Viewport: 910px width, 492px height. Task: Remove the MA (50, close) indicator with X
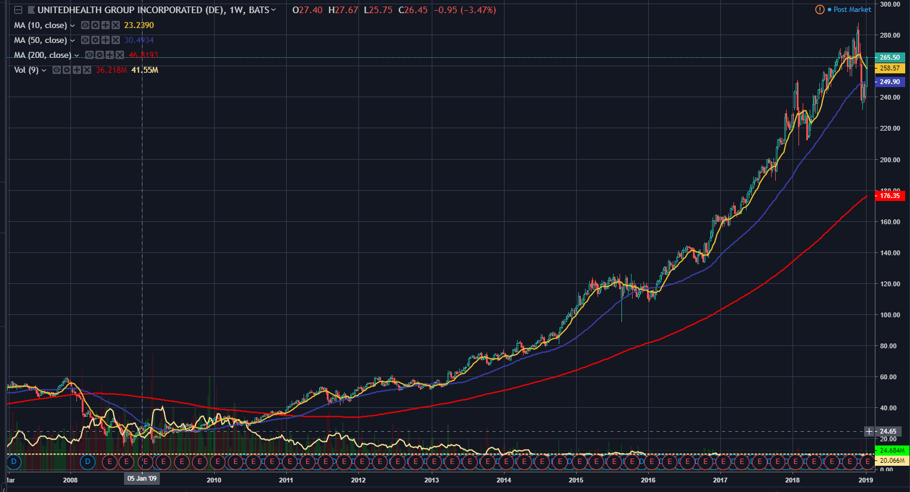[x=116, y=40]
